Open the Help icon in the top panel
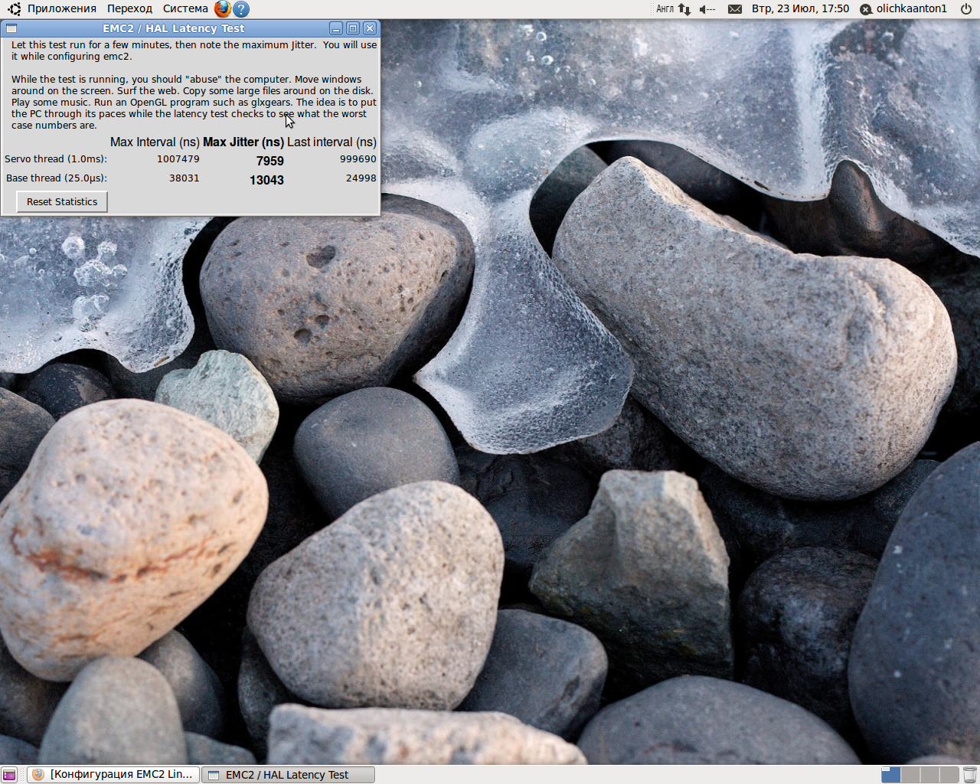Viewport: 980px width, 784px height. click(x=241, y=9)
